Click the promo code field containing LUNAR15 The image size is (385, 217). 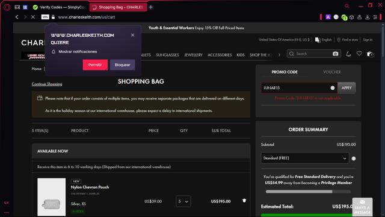pyautogui.click(x=299, y=88)
